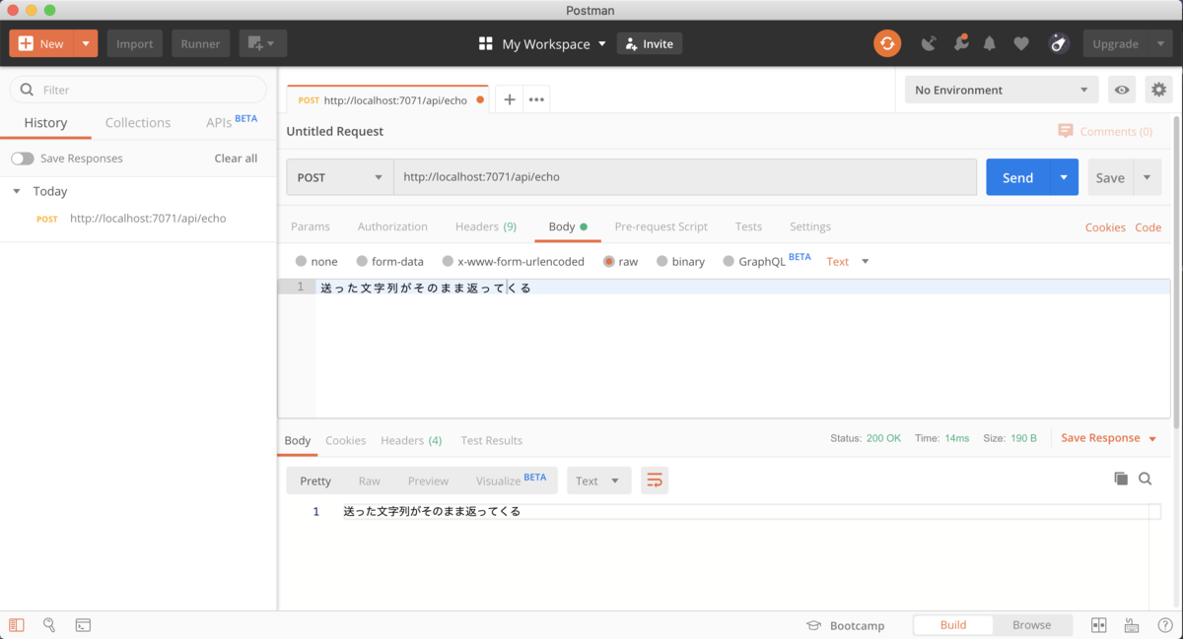
Task: Click Comments (0) icon link
Action: pyautogui.click(x=1105, y=131)
